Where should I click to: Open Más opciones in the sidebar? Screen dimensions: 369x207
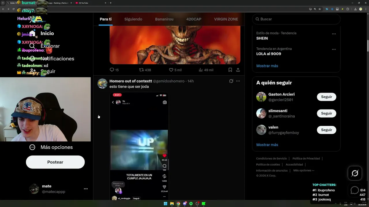pos(51,147)
